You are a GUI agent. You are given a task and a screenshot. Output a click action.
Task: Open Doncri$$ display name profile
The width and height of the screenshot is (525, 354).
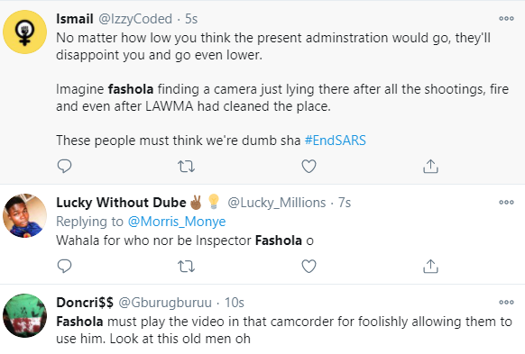point(85,303)
